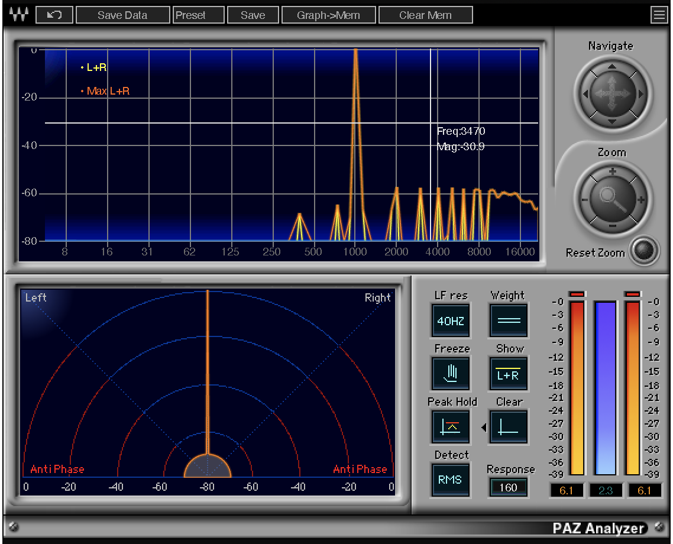Click Clear Mem button

(425, 15)
